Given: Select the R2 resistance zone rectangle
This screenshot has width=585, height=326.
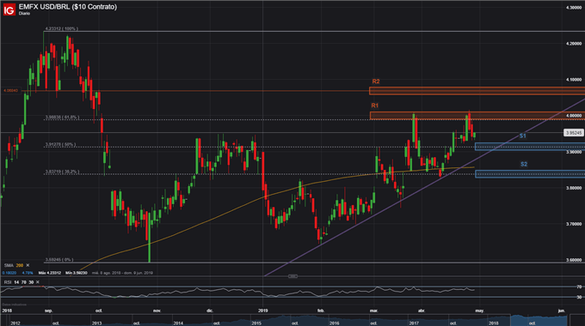Looking at the screenshot, I should tap(477, 91).
